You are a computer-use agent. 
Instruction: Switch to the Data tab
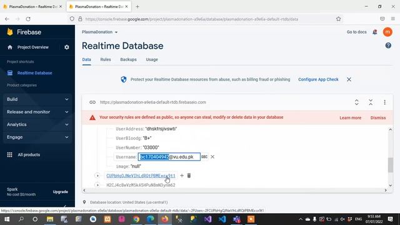click(86, 59)
